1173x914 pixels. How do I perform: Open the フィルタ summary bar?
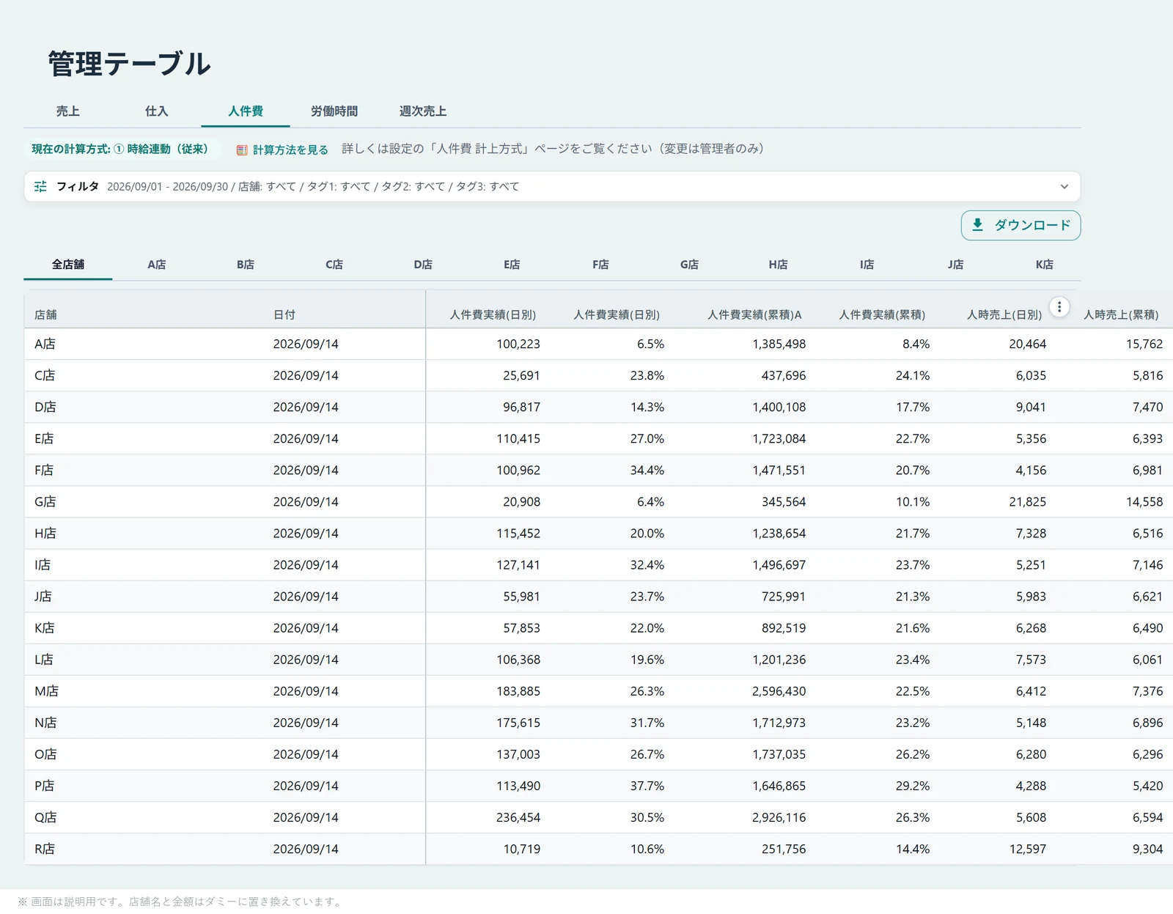click(x=552, y=187)
